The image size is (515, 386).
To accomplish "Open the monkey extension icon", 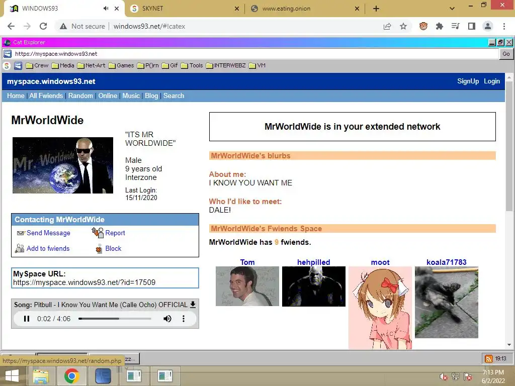I will click(x=423, y=26).
